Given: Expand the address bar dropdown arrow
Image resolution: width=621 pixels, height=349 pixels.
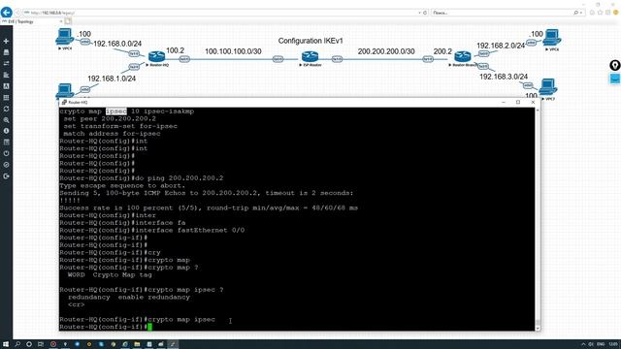Looking at the screenshot, I should [419, 13].
